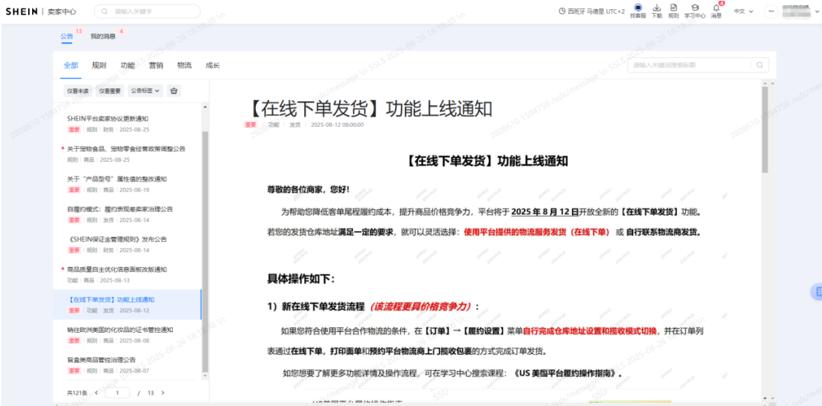Click the mark-all-read icon beside 公告标签
The height and width of the screenshot is (406, 822).
point(173,91)
